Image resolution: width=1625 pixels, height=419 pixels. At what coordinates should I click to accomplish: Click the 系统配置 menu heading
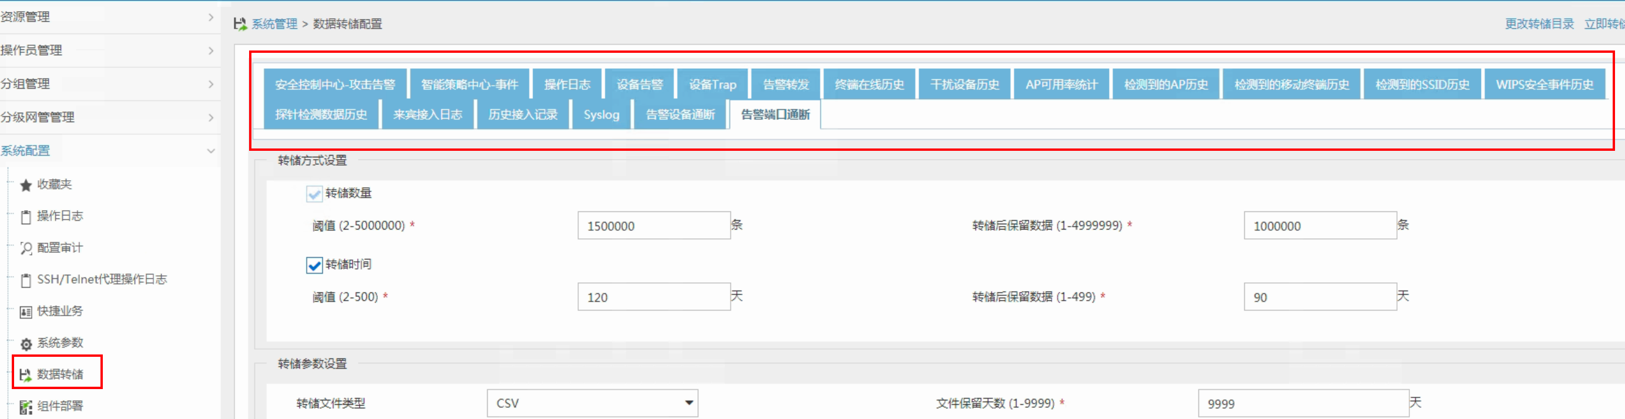(25, 151)
